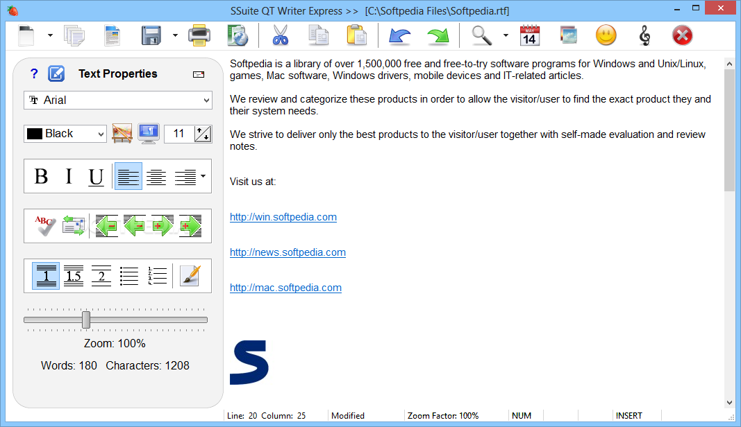Create a new blank document

[26, 36]
